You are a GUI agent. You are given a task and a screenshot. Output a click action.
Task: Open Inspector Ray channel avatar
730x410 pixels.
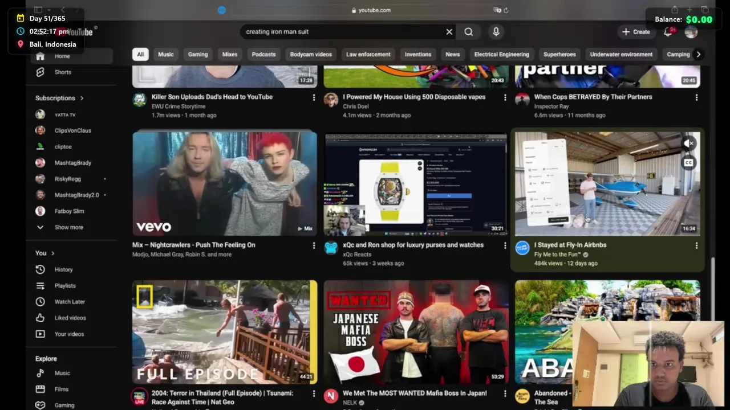pyautogui.click(x=522, y=100)
